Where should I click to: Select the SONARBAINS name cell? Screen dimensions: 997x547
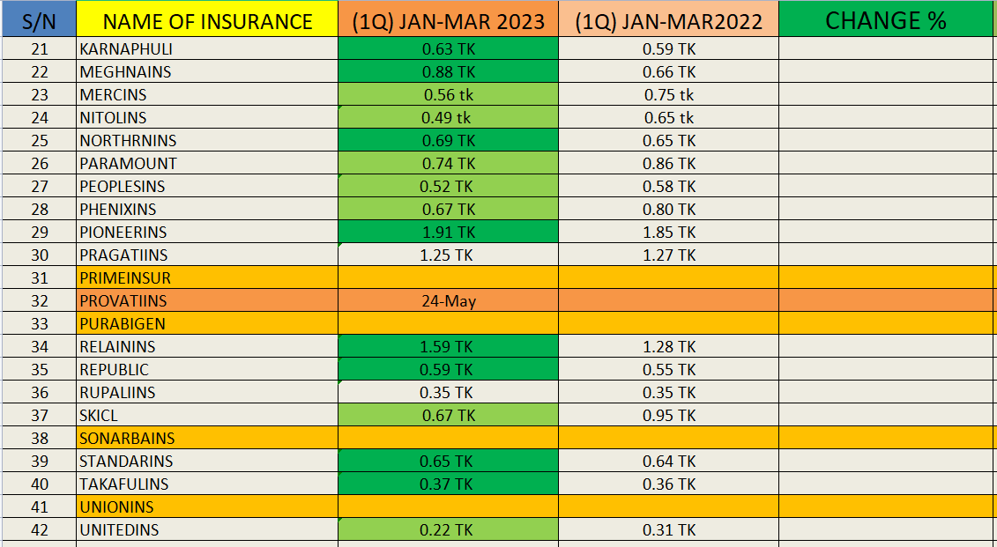[x=207, y=439]
